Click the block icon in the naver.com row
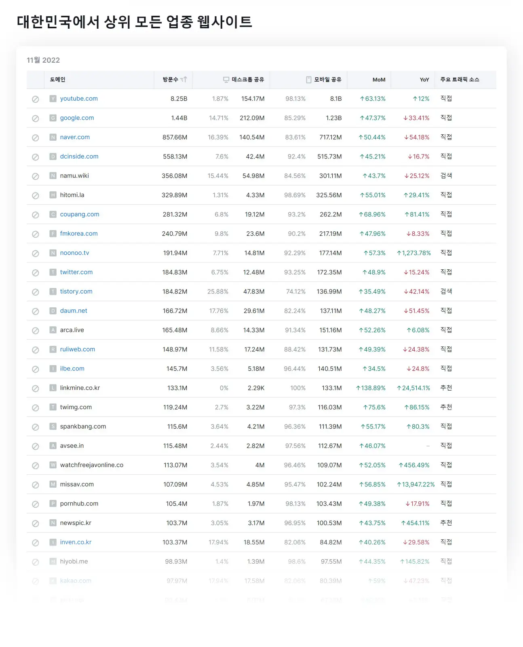The height and width of the screenshot is (647, 523). click(36, 138)
